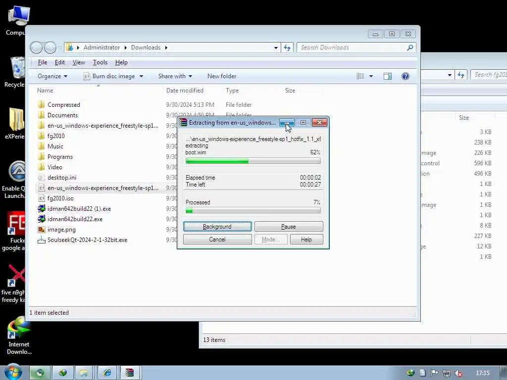
Task: Select idman642build22 (1).exe installer icon
Action: (x=41, y=209)
